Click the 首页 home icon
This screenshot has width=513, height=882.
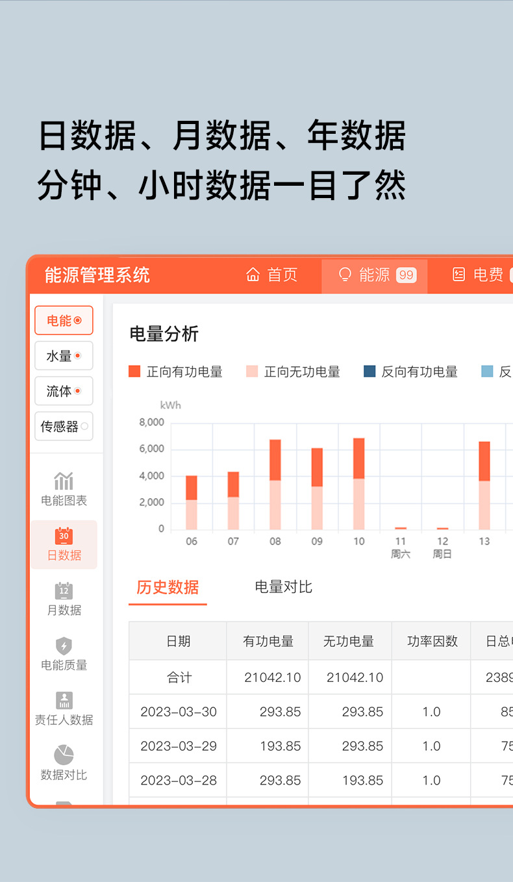point(253,275)
